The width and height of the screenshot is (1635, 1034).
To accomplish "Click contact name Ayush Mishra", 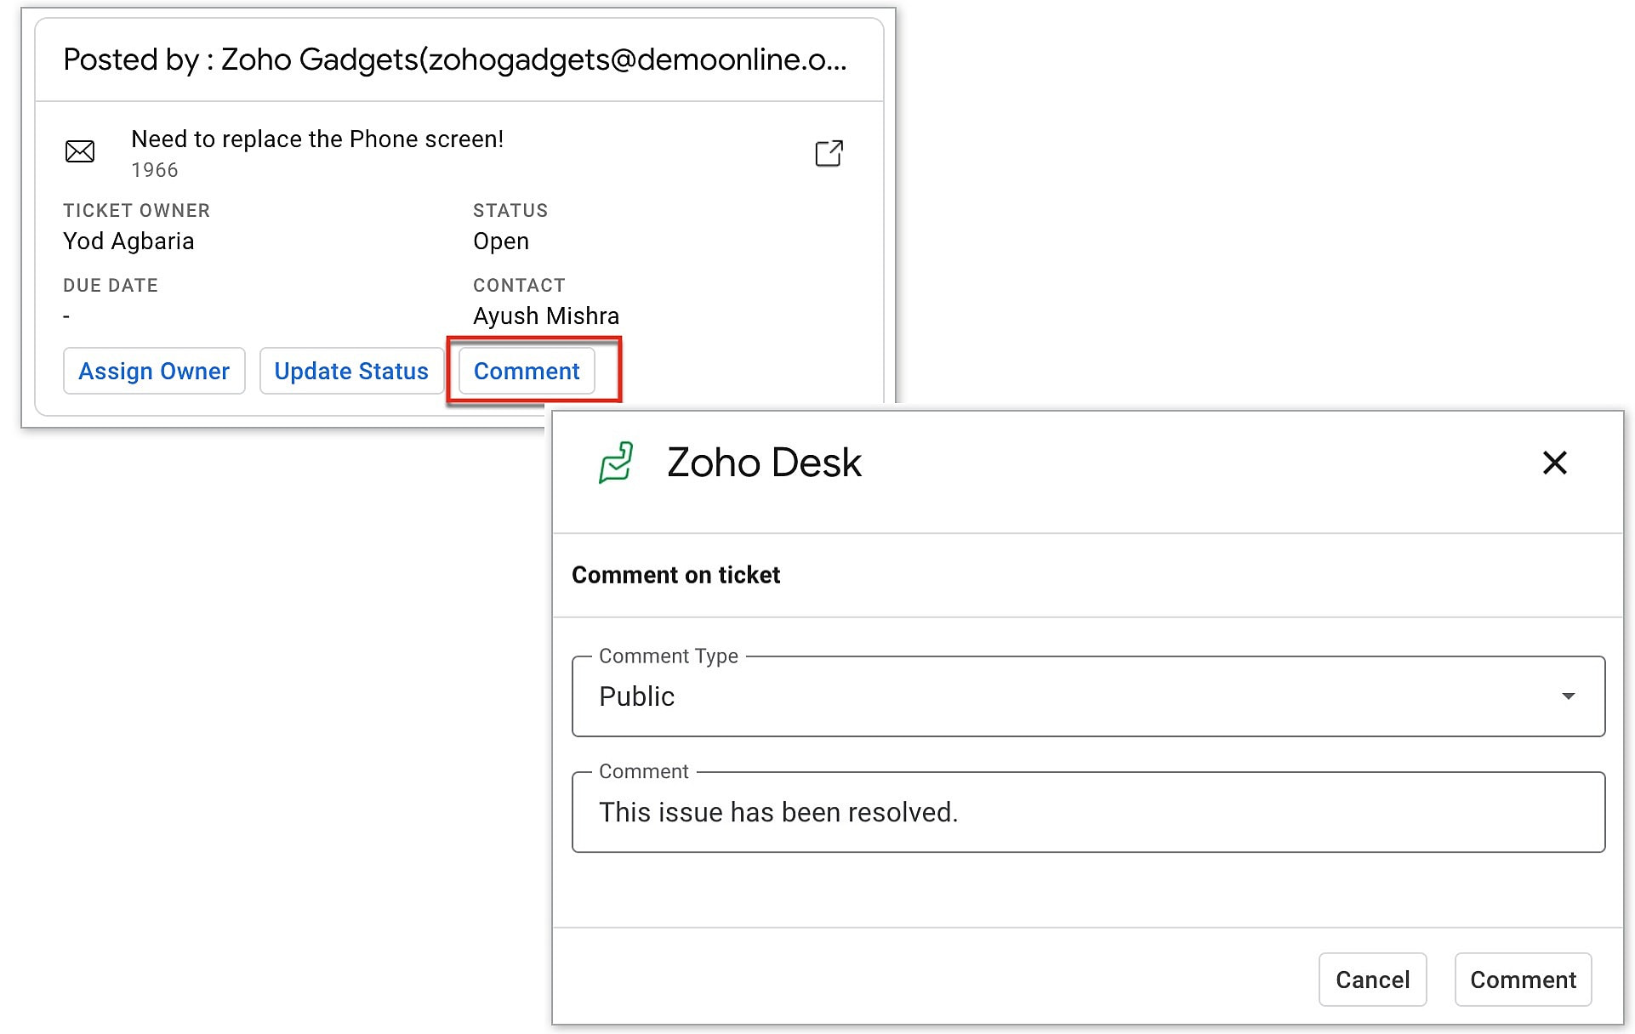I will 545,316.
